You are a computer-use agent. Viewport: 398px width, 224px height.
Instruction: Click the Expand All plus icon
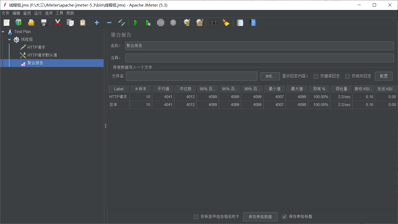point(97,23)
